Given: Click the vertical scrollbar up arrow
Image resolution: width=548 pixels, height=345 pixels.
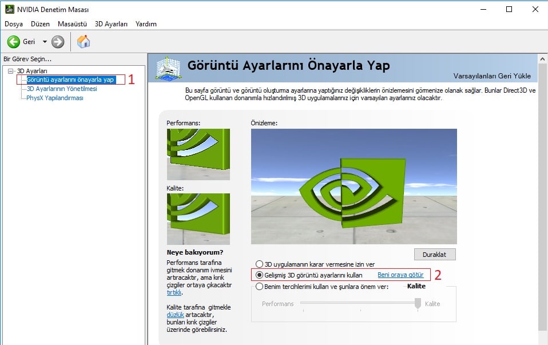Looking at the screenshot, I should [542, 59].
